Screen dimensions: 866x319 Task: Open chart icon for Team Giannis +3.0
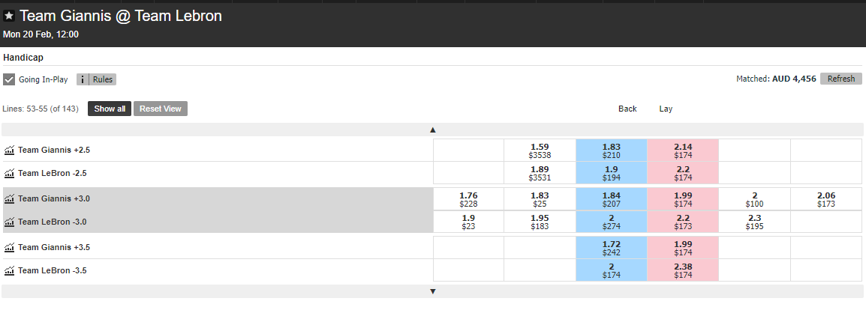click(9, 199)
